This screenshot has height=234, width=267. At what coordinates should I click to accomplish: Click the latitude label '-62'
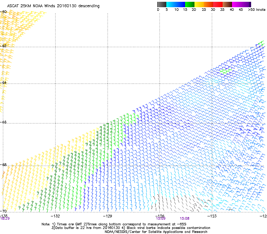point(4,46)
